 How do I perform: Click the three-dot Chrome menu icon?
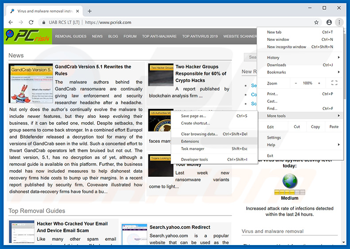[x=339, y=22]
